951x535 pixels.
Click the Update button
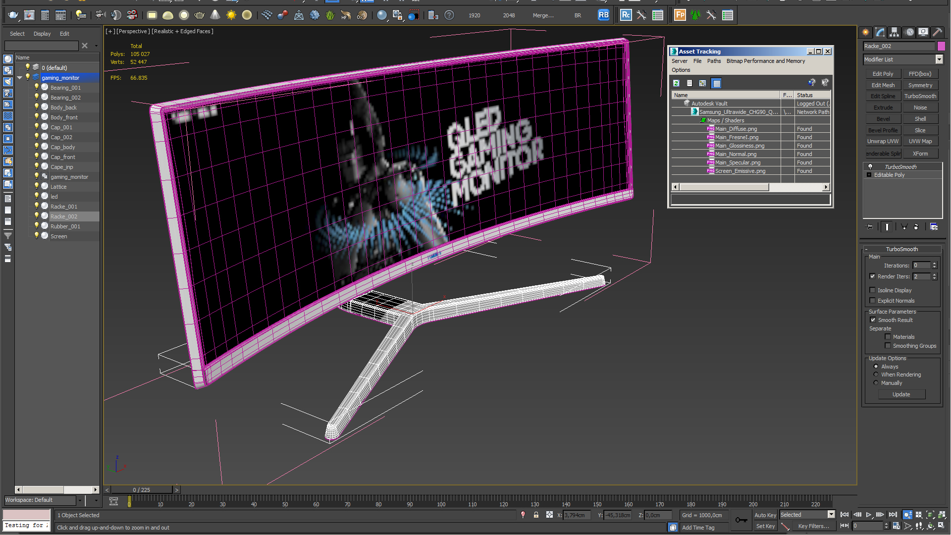[x=901, y=394]
